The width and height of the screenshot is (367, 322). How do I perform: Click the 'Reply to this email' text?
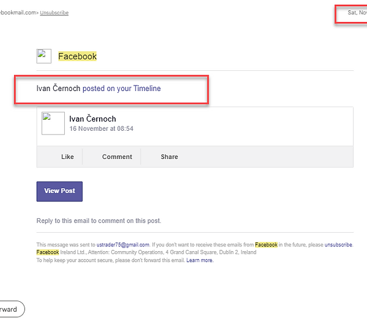(x=98, y=221)
